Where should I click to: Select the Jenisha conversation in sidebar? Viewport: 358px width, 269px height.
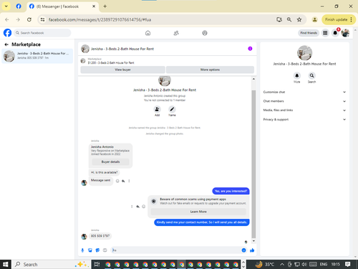[37, 56]
